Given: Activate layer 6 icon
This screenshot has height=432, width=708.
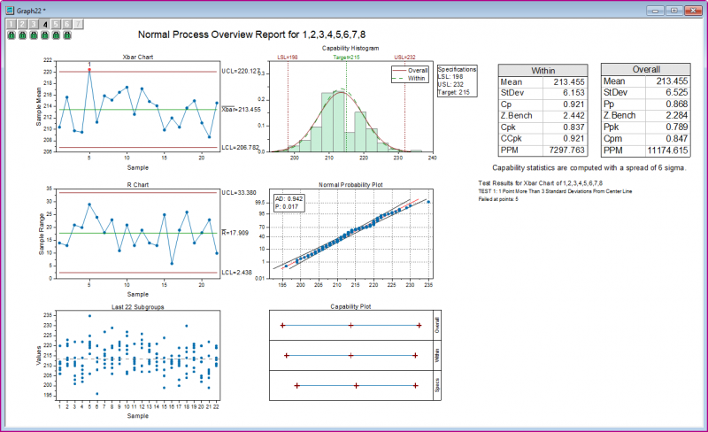Looking at the screenshot, I should (x=67, y=24).
